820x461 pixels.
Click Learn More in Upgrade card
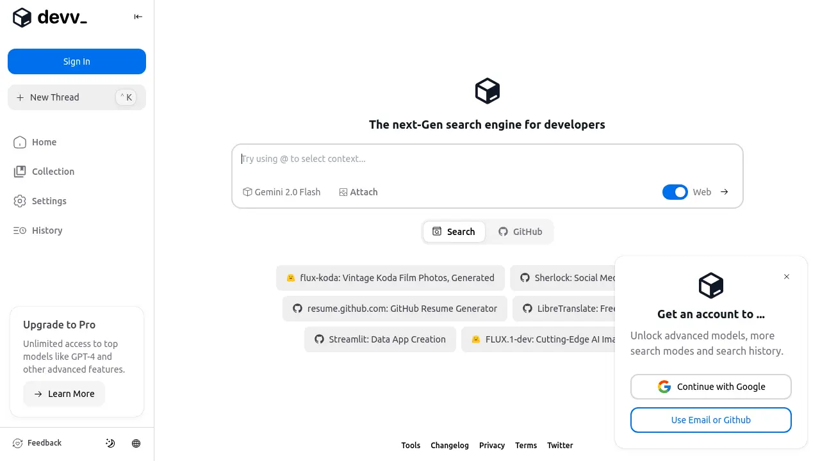pos(64,394)
